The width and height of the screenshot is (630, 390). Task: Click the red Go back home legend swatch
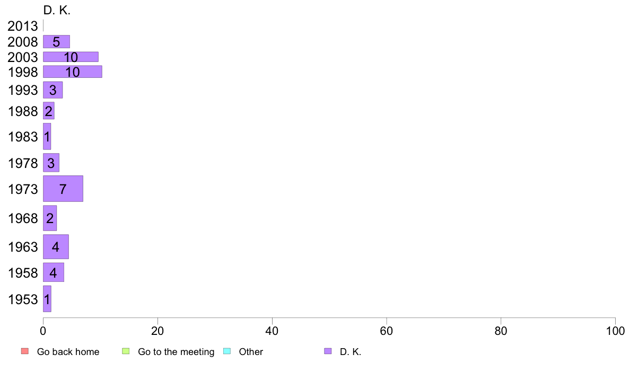pos(25,351)
